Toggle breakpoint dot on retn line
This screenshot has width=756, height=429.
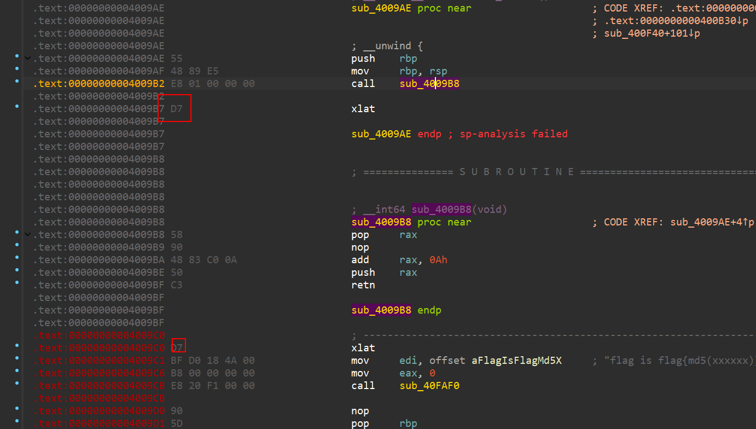click(x=17, y=282)
